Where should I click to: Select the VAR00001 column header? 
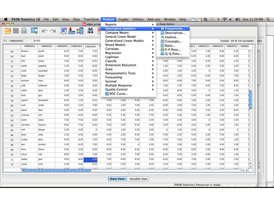[29, 46]
